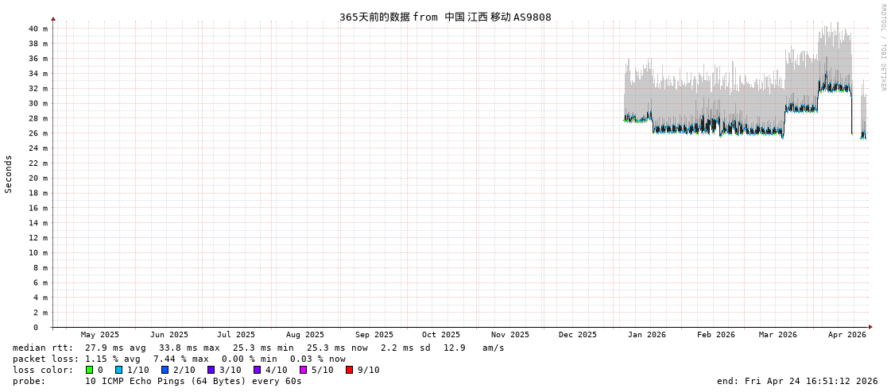Click the probe description line
This screenshot has width=891, height=392.
157,381
